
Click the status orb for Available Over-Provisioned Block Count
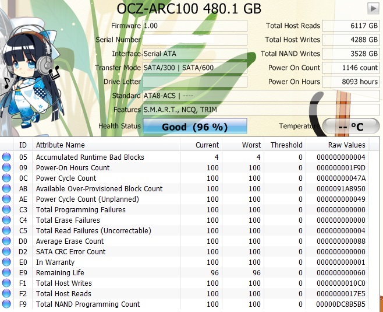[x=6, y=189]
